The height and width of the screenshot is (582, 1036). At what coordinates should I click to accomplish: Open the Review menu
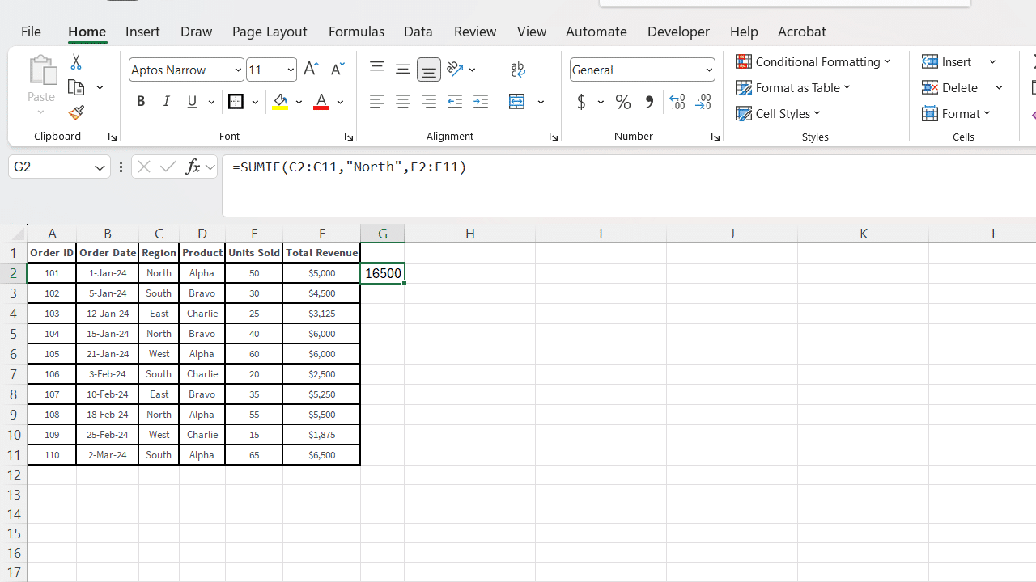click(475, 31)
